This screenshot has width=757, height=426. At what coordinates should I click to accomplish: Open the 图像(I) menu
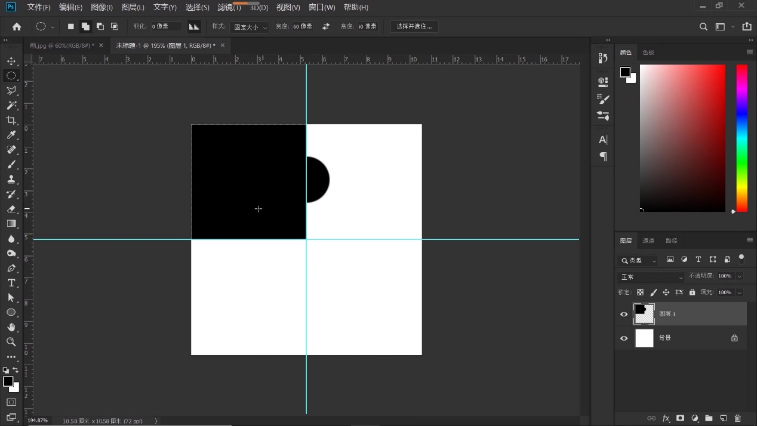[101, 7]
